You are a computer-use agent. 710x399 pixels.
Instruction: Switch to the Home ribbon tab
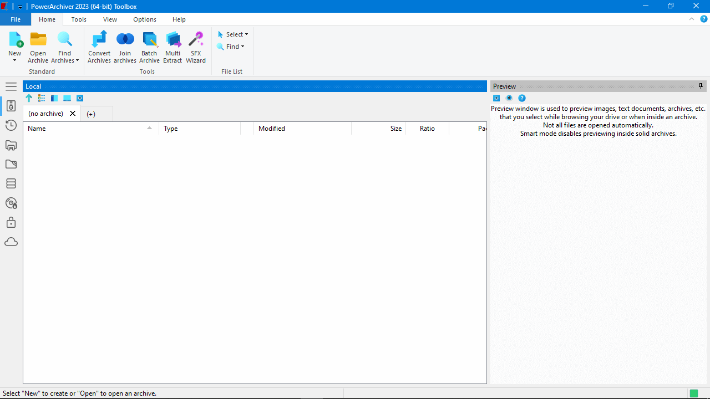[x=47, y=19]
